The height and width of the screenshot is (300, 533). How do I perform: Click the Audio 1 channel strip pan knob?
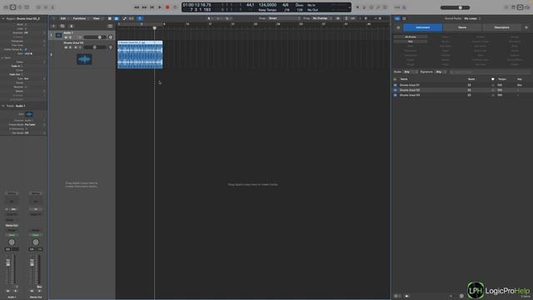pos(12,242)
